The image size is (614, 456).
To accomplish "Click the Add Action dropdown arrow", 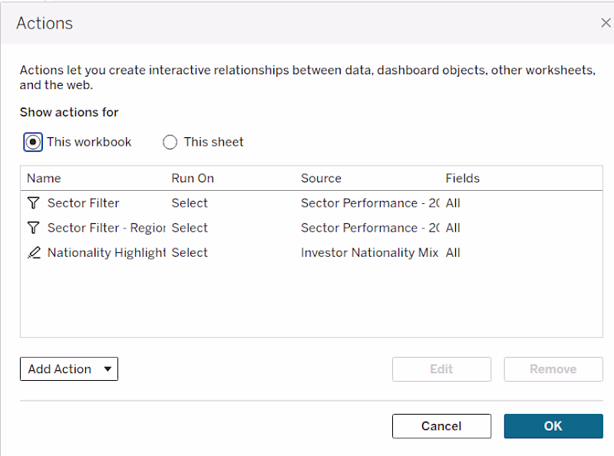I will pos(107,369).
